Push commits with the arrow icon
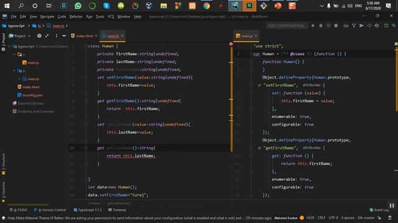Screen dimensions: 398x223 point(361,26)
